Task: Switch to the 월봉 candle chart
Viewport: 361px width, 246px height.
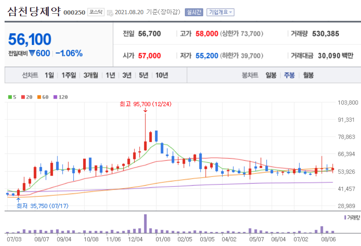Action: (308, 75)
